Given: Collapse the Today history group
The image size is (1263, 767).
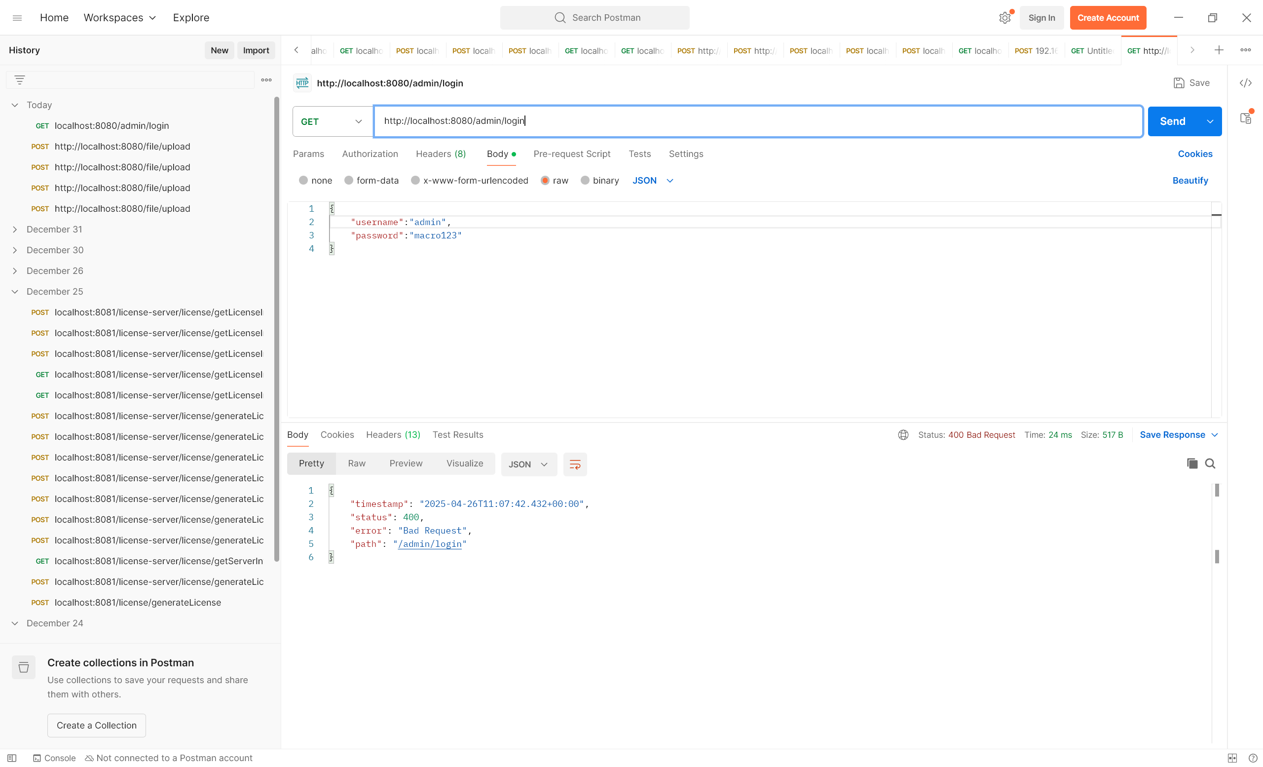Looking at the screenshot, I should pos(15,105).
